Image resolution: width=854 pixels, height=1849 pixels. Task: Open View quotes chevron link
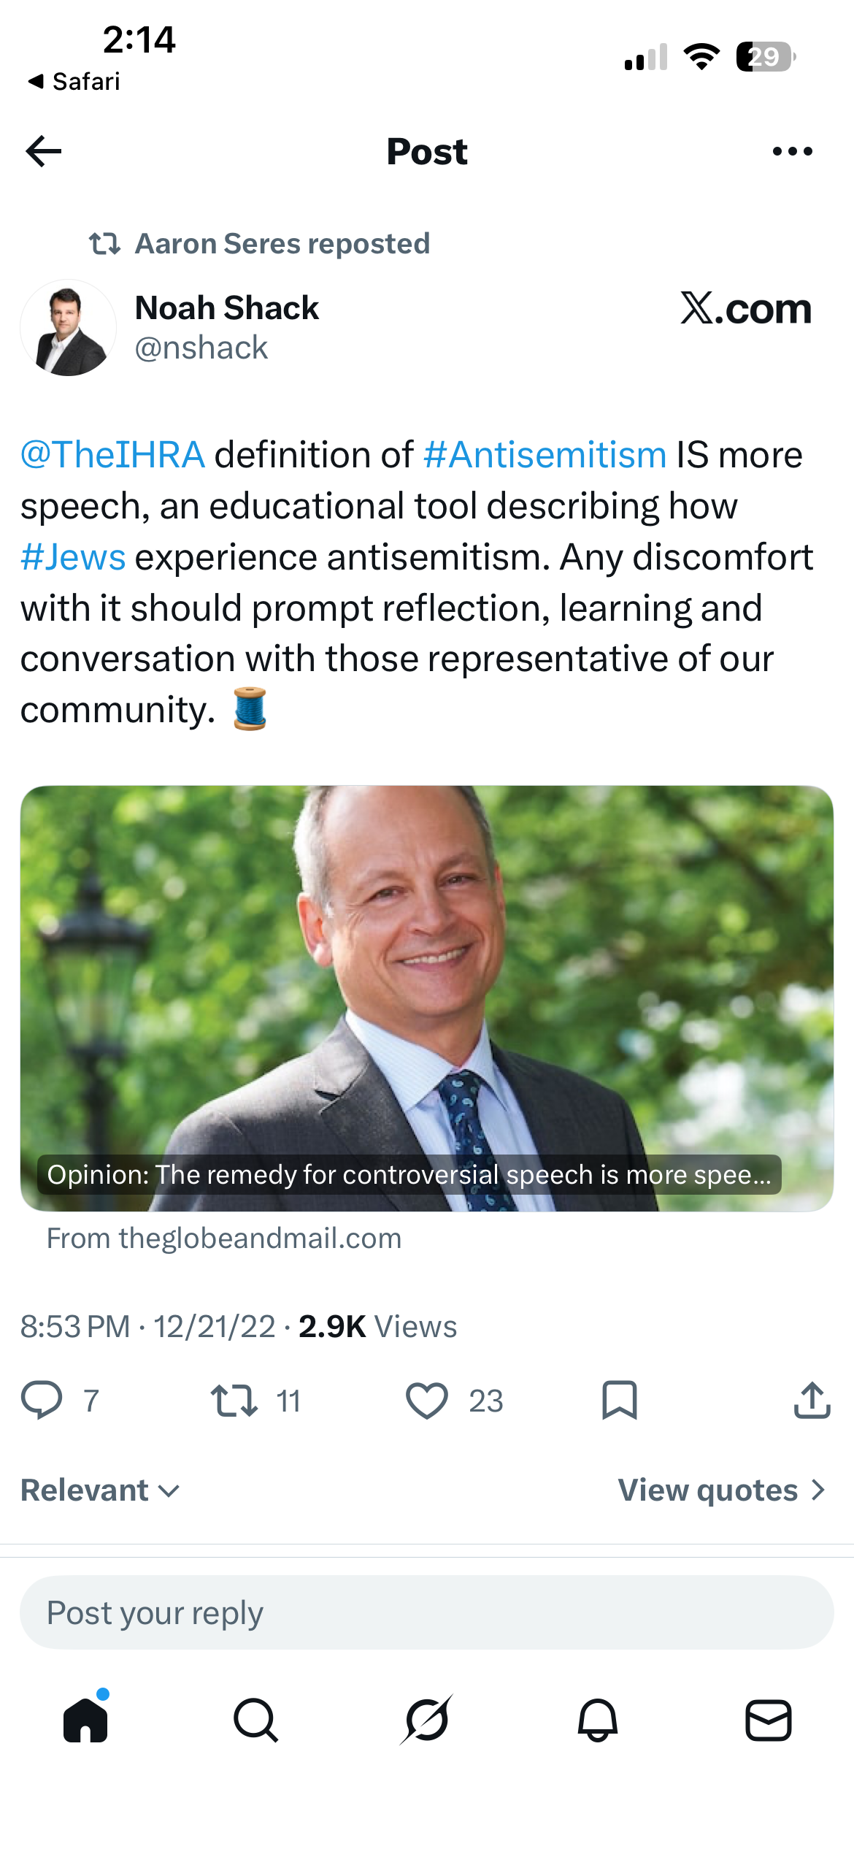pos(722,1490)
